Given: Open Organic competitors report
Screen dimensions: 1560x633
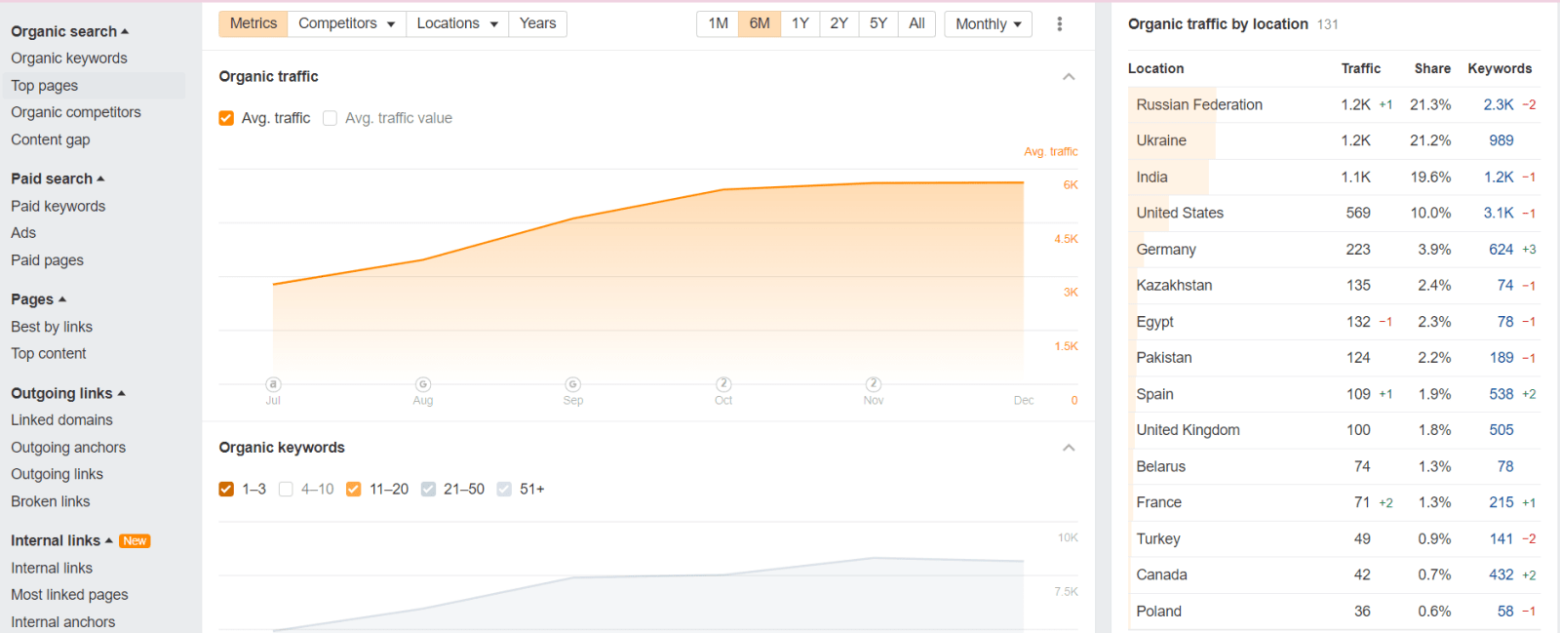Looking at the screenshot, I should pyautogui.click(x=76, y=112).
